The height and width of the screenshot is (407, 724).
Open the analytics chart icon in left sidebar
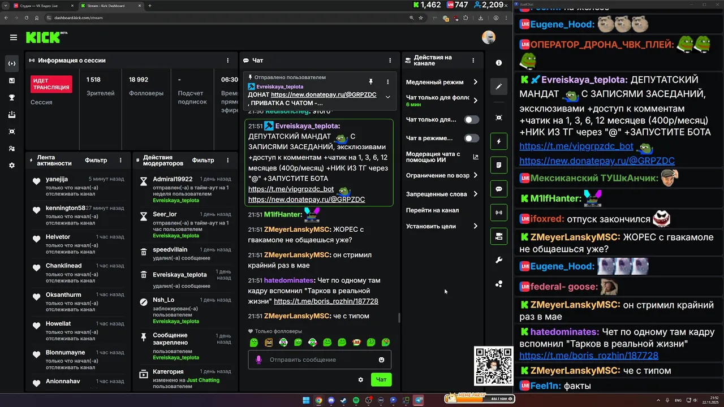point(12,80)
